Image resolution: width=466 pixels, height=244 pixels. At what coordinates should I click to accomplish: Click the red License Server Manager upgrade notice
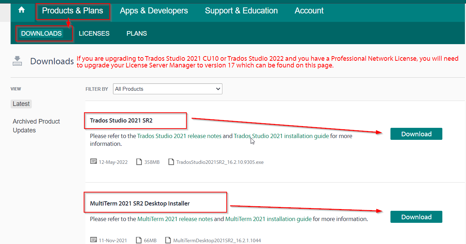tap(268, 62)
